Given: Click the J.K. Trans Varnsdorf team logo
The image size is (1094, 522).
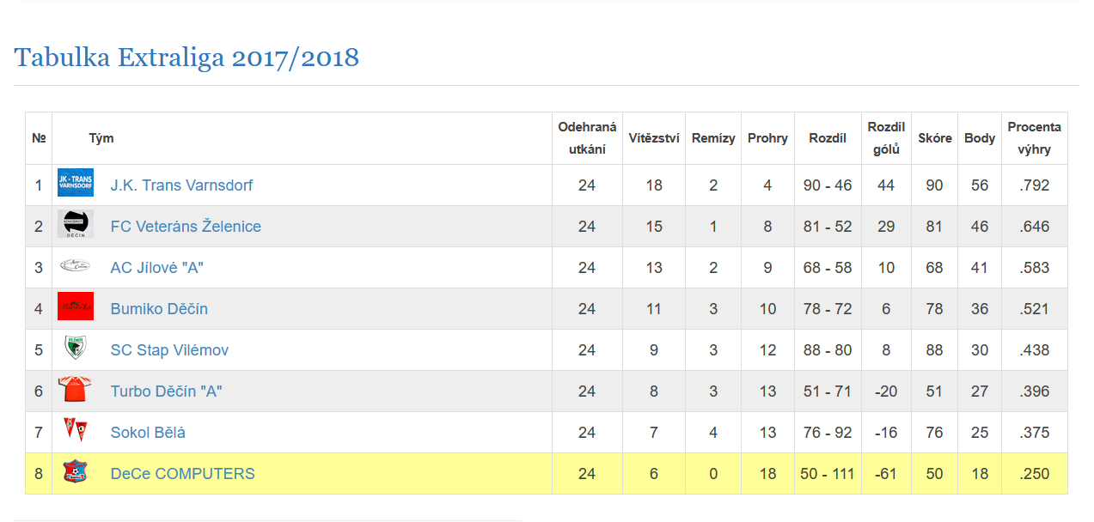Looking at the screenshot, I should pyautogui.click(x=76, y=183).
